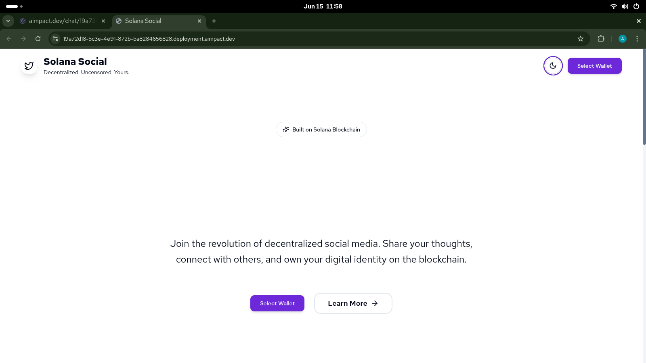Close the Solana Social tab

(x=199, y=21)
